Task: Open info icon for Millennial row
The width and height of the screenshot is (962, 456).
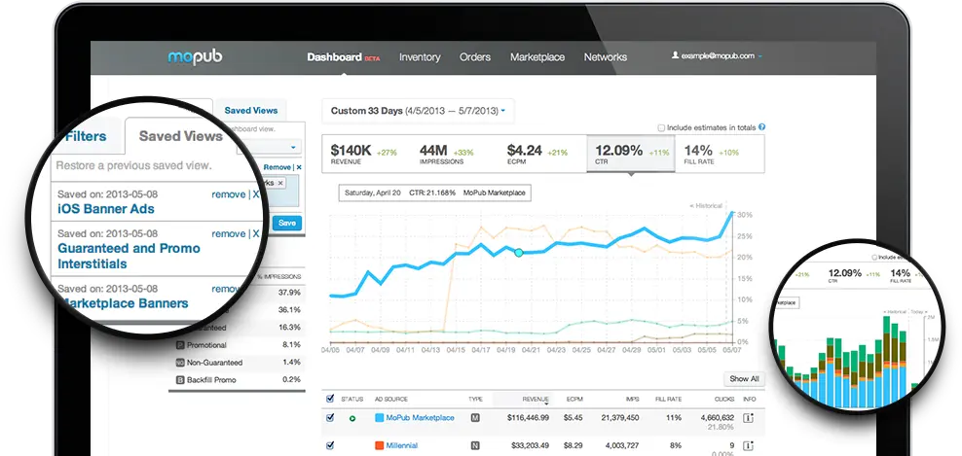Action: 748,445
